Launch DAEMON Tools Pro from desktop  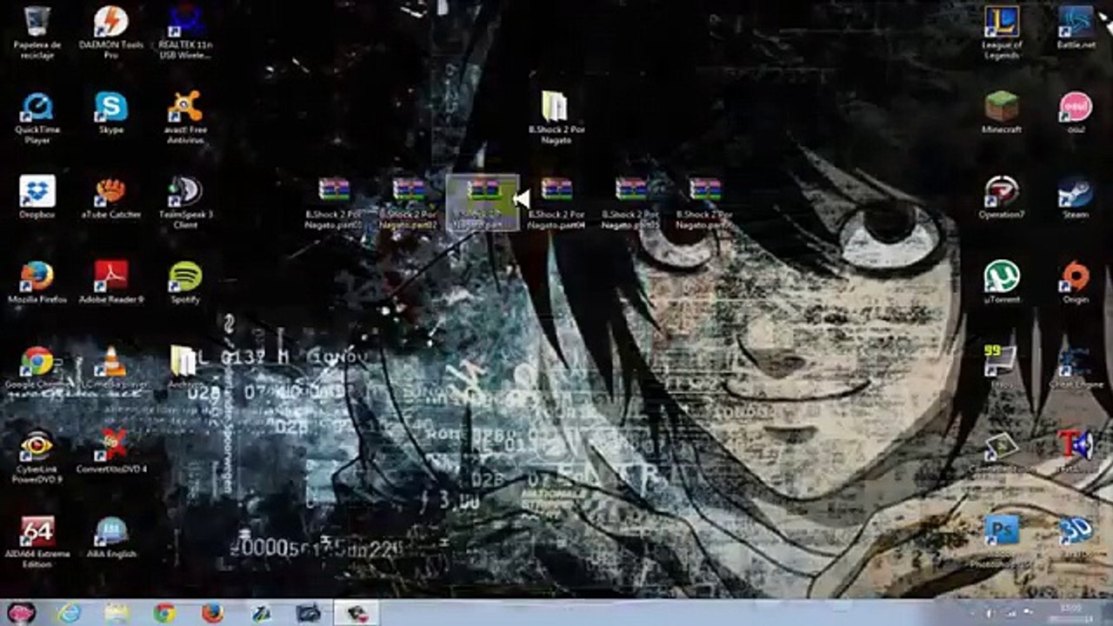pos(111,31)
